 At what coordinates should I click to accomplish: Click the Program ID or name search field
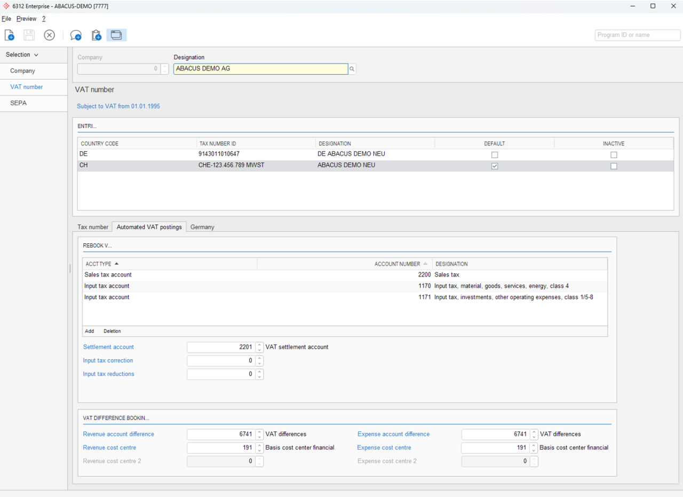point(637,35)
